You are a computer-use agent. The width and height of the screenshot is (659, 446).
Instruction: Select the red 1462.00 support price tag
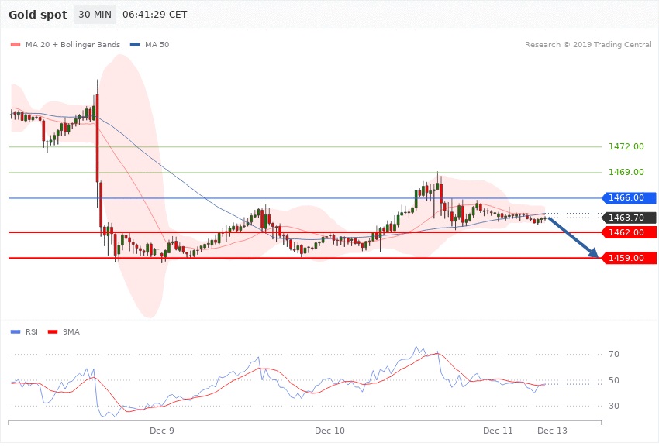629,232
